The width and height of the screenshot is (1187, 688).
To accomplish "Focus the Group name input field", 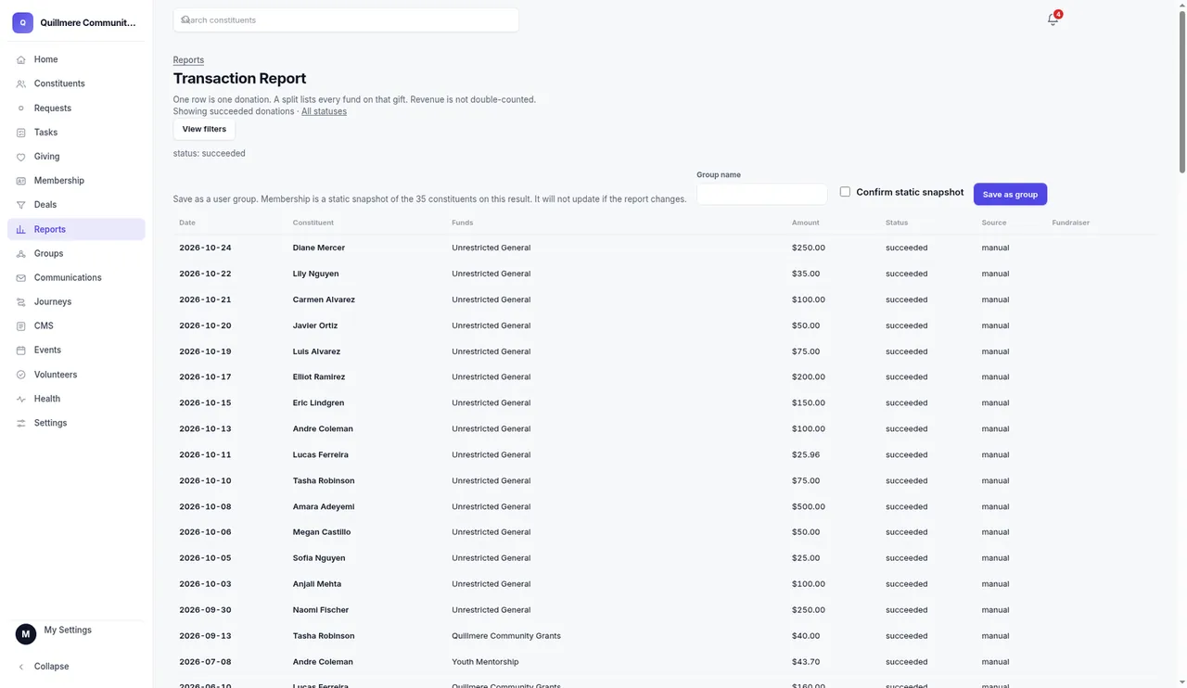I will [x=761, y=194].
